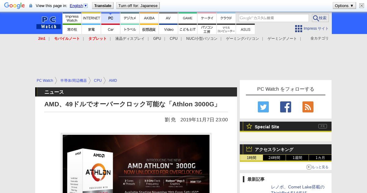367x193 pixels.
Task: Open the CPU category in the subnav
Action: click(173, 39)
